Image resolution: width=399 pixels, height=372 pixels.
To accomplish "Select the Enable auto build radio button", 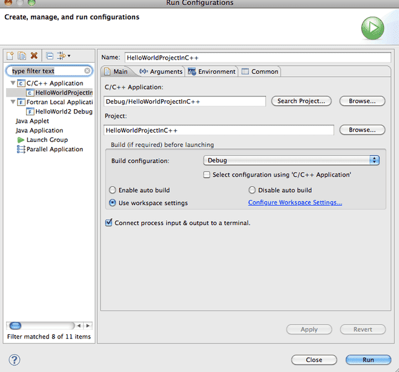I will point(112,190).
